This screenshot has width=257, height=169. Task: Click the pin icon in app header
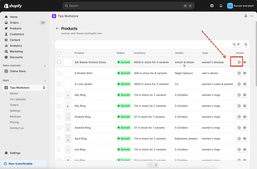point(246,16)
